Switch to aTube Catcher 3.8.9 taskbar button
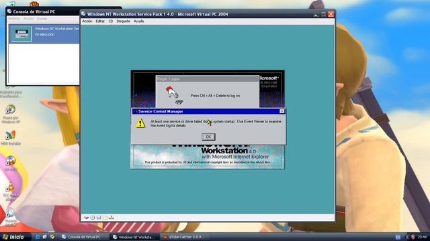Image resolution: width=430 pixels, height=241 pixels. pos(185,237)
